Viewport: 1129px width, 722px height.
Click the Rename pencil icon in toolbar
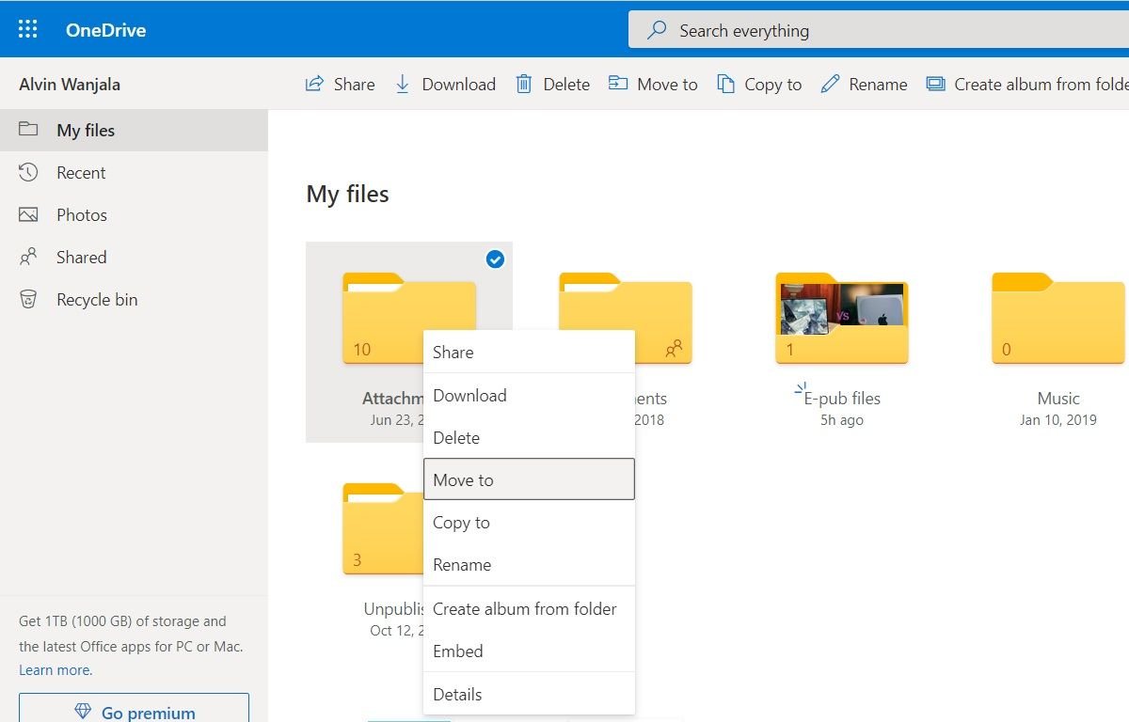tap(830, 84)
